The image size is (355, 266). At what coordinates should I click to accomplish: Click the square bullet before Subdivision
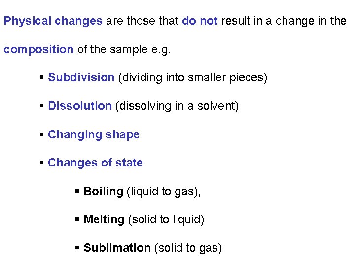(41, 77)
